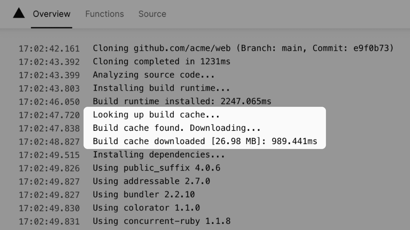This screenshot has width=410, height=230.
Task: Select the 'Using colorator 1.1.0' log line
Action: (146, 208)
